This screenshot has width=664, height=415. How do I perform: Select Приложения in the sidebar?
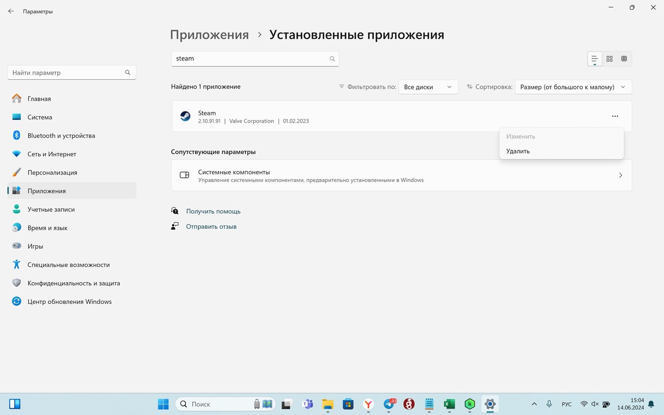pos(72,191)
